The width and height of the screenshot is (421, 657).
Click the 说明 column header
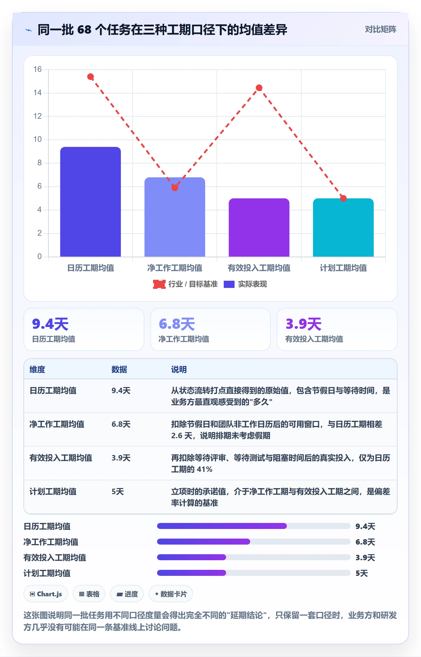coord(179,369)
